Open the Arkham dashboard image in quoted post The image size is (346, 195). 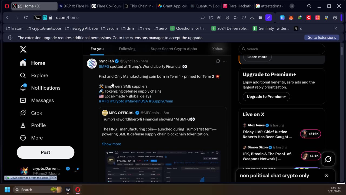(x=163, y=166)
